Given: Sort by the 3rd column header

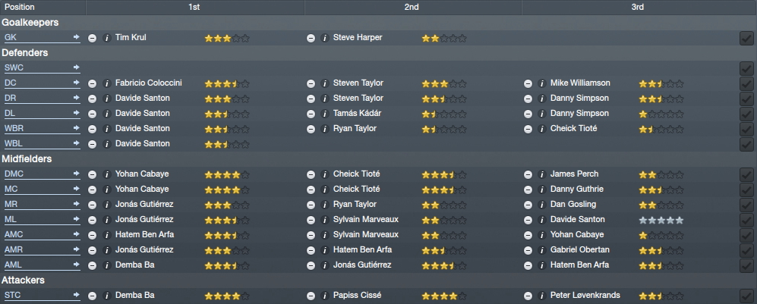Looking at the screenshot, I should coord(639,8).
